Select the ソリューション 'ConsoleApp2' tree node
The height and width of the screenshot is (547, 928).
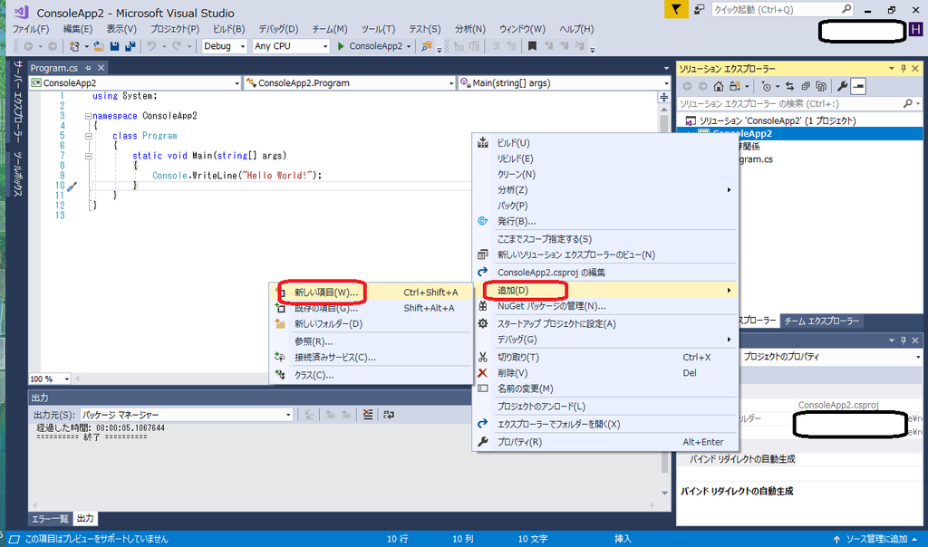tap(777, 120)
